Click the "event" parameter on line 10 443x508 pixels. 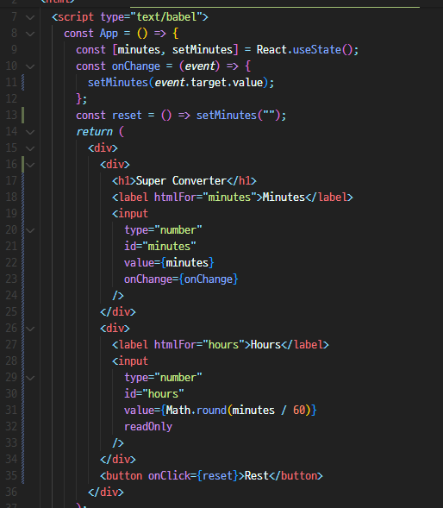[200, 66]
